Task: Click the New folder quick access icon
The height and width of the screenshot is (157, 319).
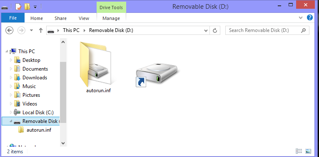Action: 27,7
